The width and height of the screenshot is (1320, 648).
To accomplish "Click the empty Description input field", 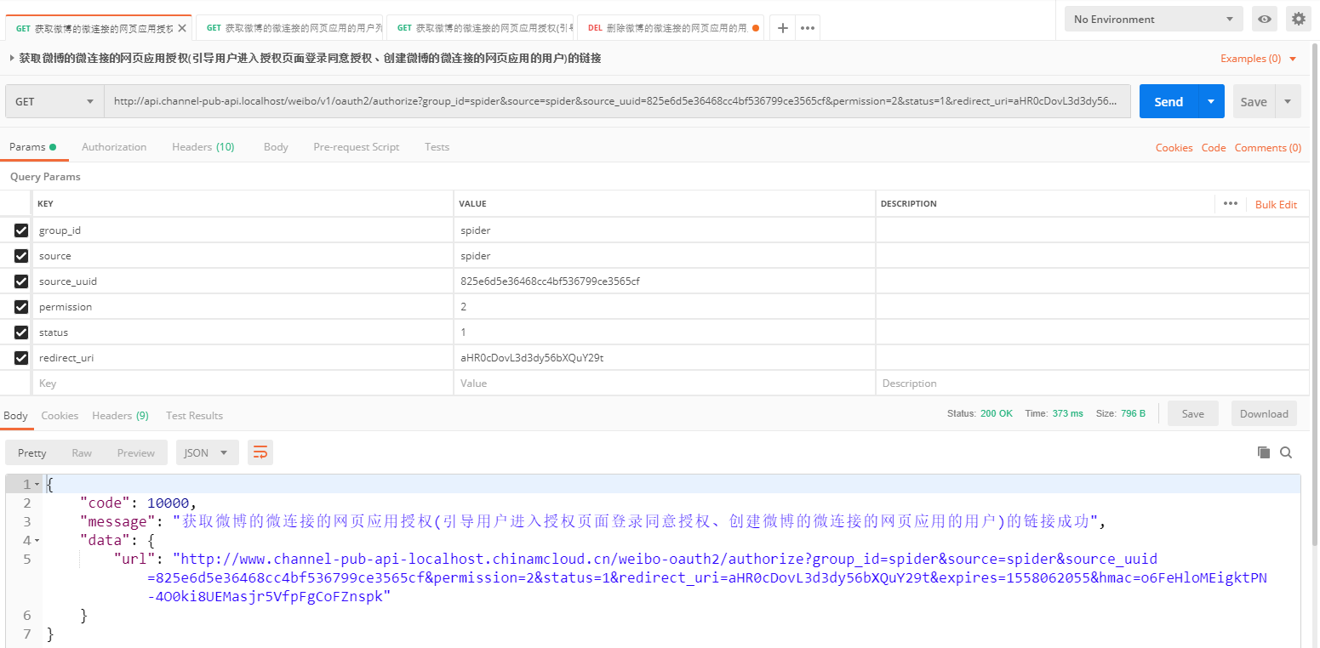I will (1093, 384).
